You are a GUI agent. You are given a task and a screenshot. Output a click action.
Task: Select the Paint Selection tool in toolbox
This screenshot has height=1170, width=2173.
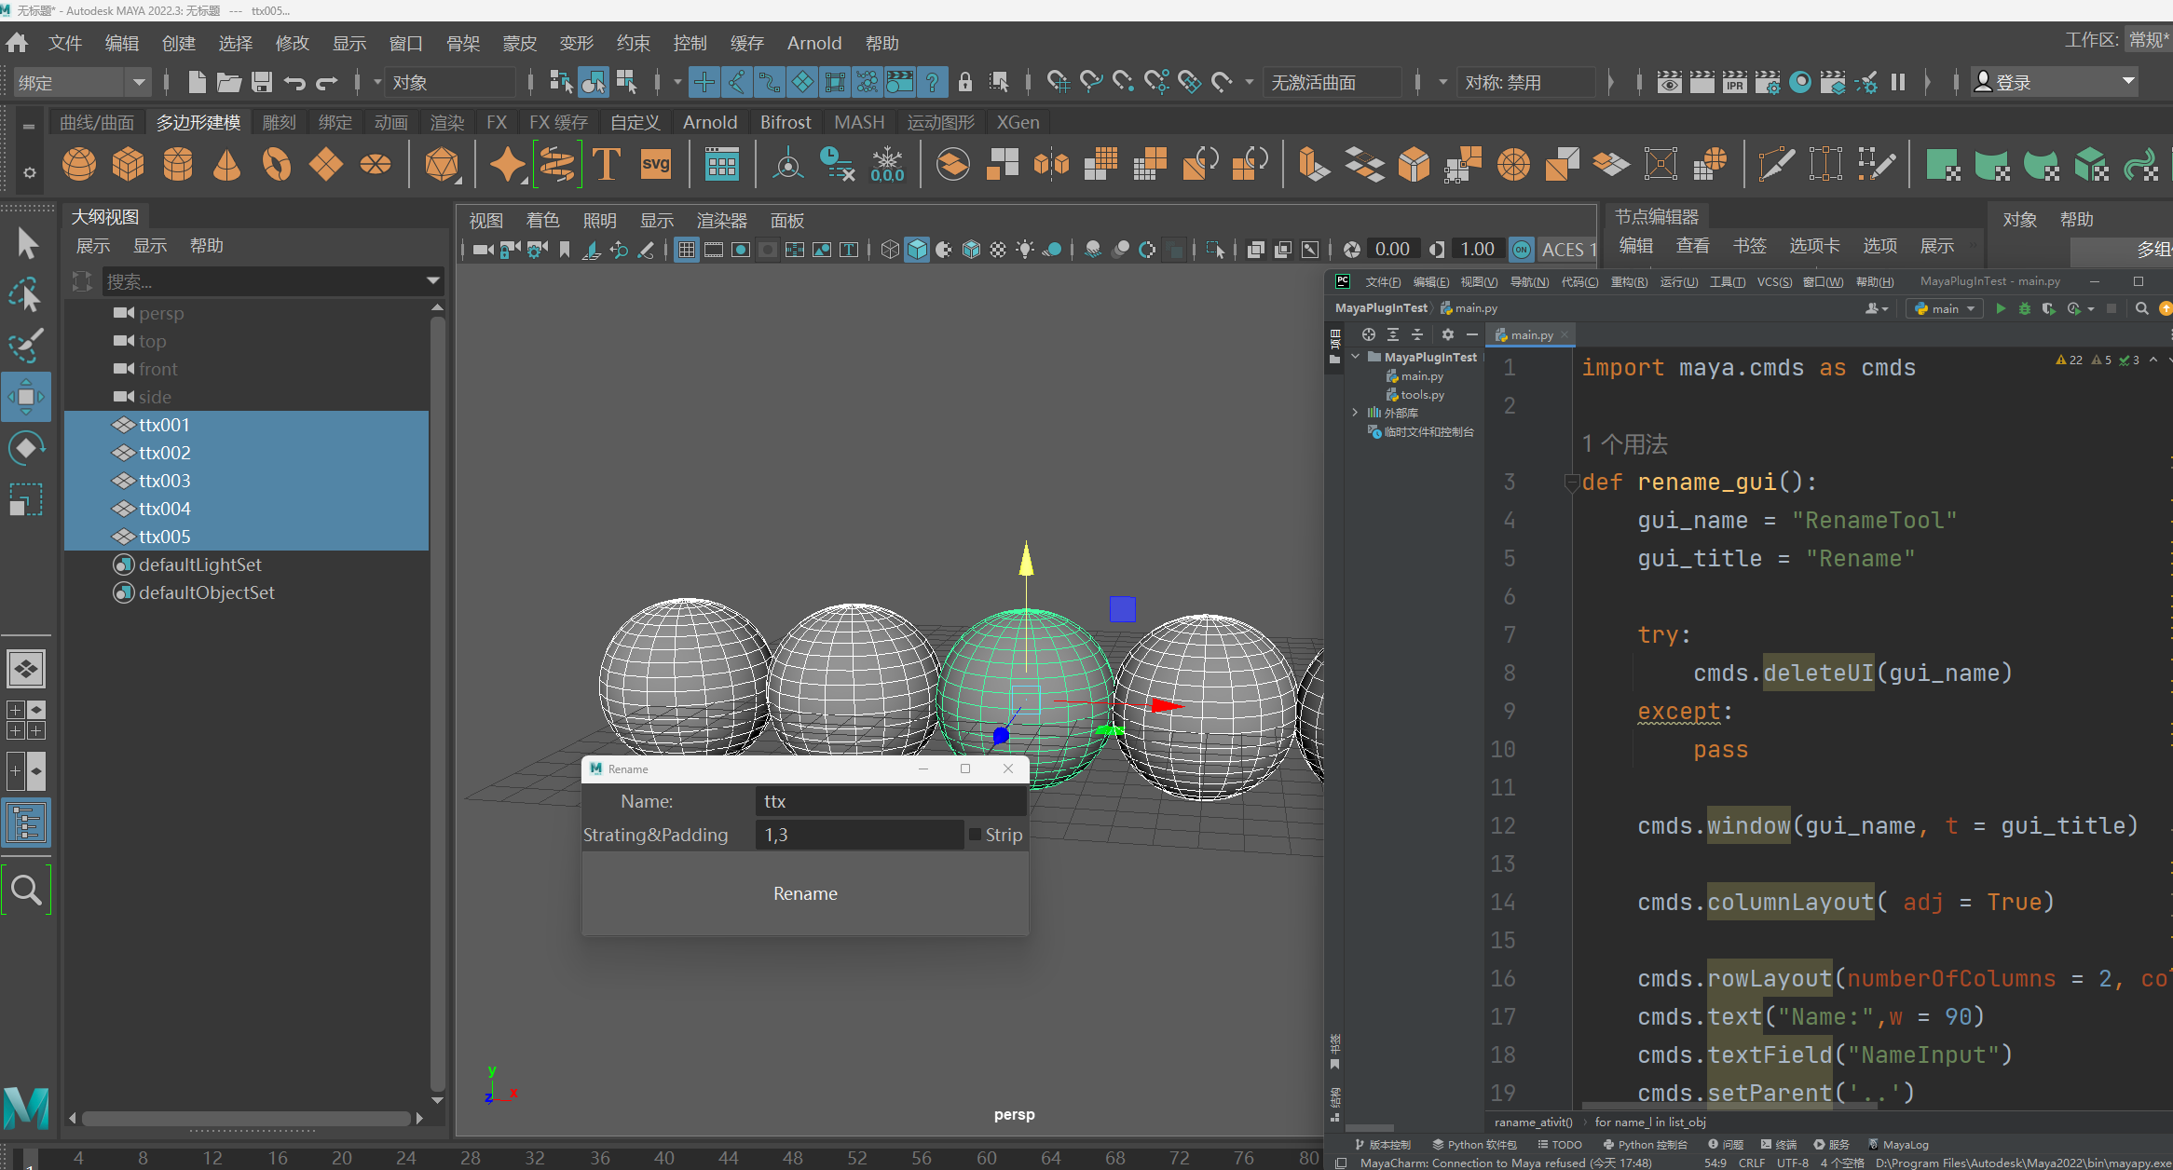click(26, 346)
